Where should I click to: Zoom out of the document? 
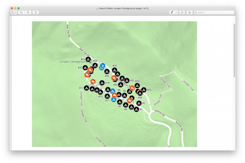(21, 12)
